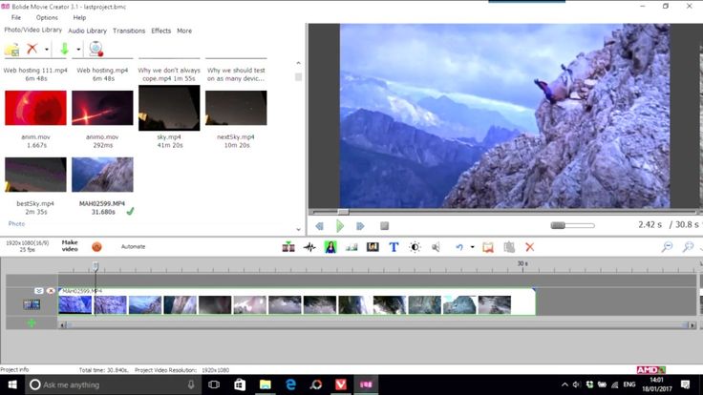Open the Options menu
Viewport: 703px width, 395px height.
pyautogui.click(x=47, y=17)
